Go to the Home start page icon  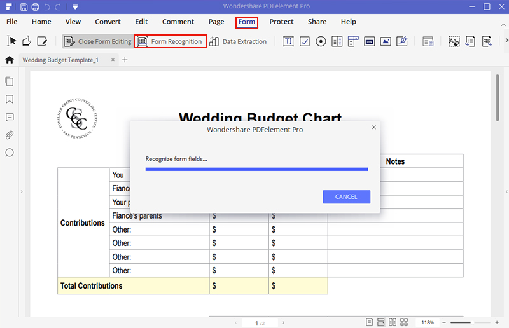tap(10, 60)
